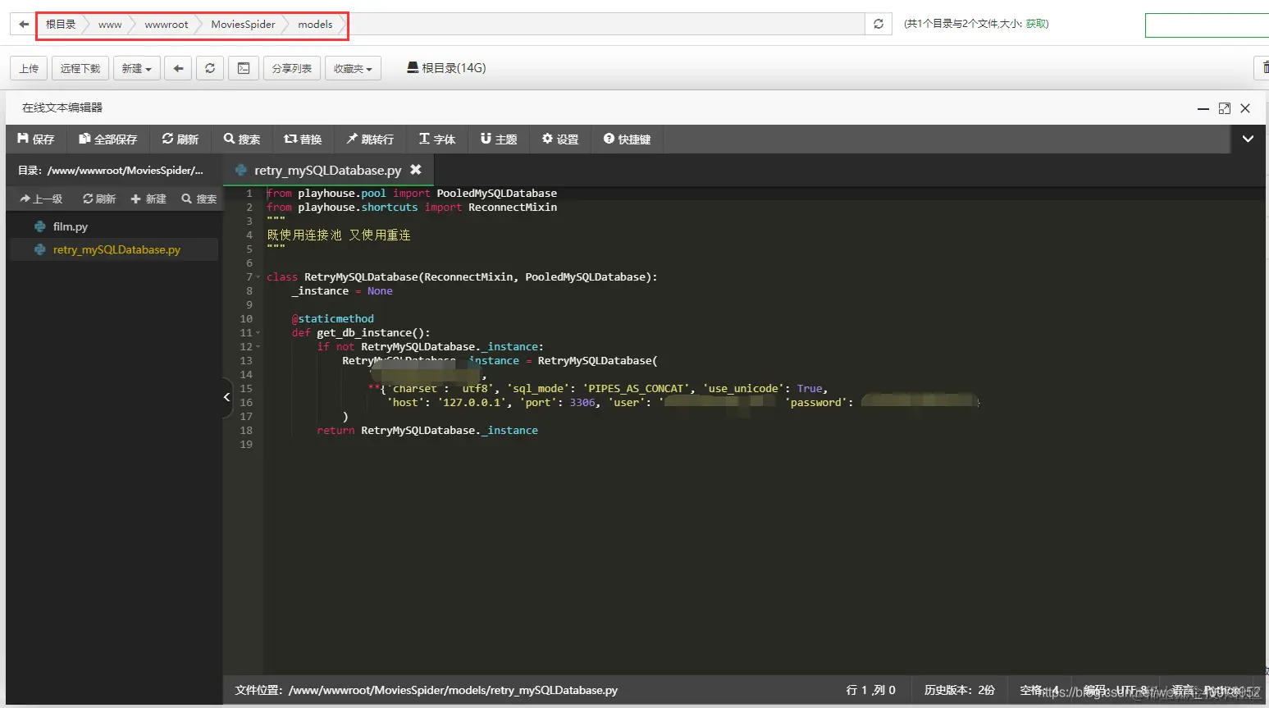Viewport: 1269px width, 708px height.
Task: Expand the 收藏夹 favorites dropdown
Action: pos(353,68)
